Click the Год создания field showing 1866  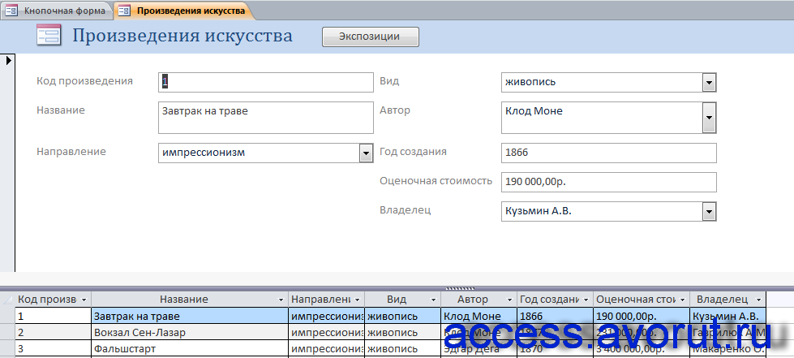[x=608, y=153]
